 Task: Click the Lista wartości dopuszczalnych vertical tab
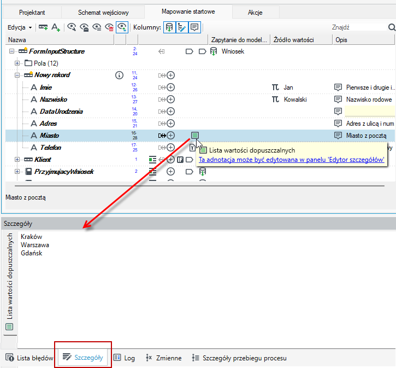[x=10, y=282]
